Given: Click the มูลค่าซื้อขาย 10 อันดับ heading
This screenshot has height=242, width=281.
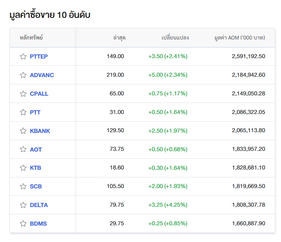Looking at the screenshot, I should tap(50, 15).
